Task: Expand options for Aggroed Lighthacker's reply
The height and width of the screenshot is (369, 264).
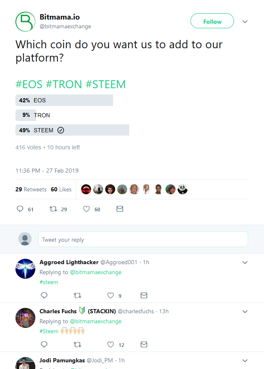Action: (x=245, y=263)
